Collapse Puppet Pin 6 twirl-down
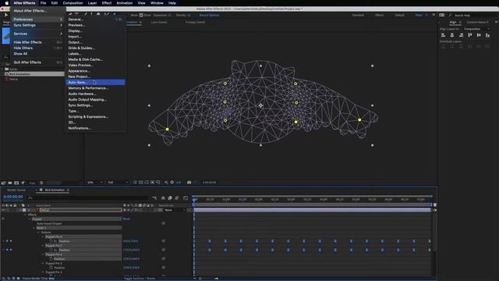 click(x=43, y=254)
